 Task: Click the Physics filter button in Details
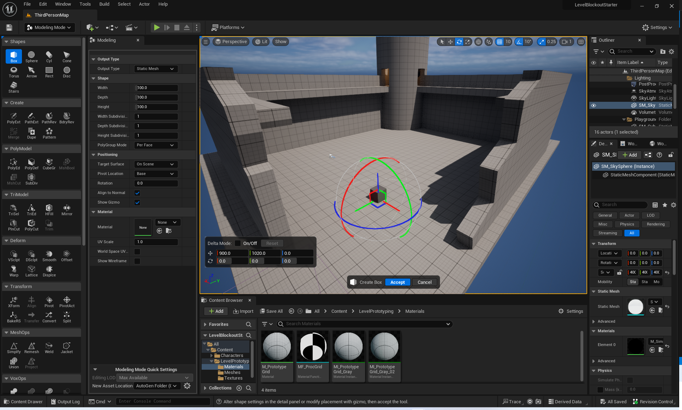point(627,224)
